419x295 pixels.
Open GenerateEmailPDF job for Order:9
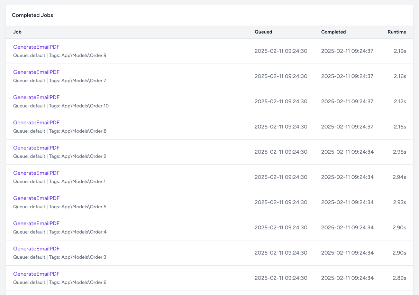[36, 47]
